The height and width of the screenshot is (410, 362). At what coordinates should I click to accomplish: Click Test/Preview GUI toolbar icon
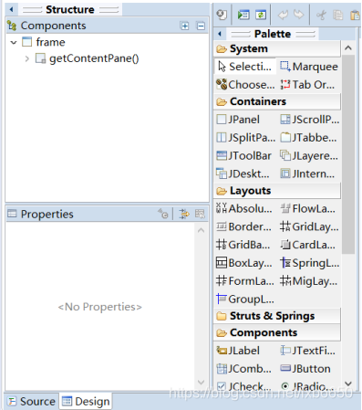pos(243,15)
